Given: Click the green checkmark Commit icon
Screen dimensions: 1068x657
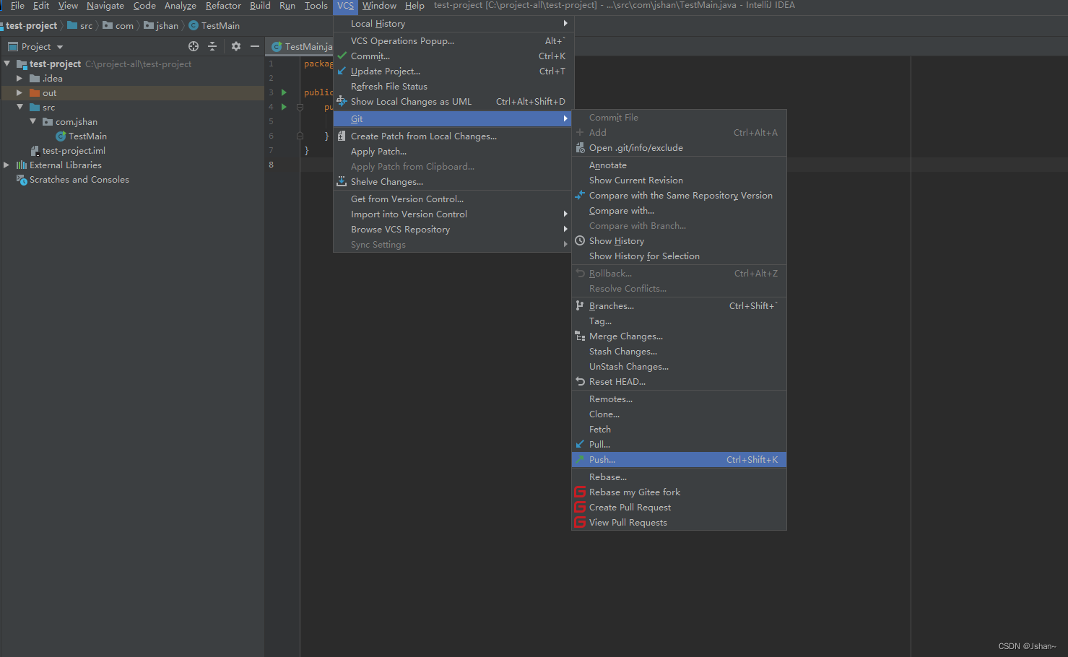Looking at the screenshot, I should coord(342,56).
